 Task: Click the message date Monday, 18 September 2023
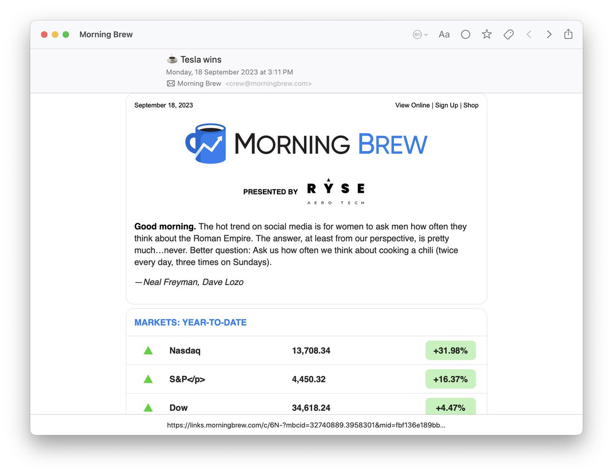coord(229,72)
